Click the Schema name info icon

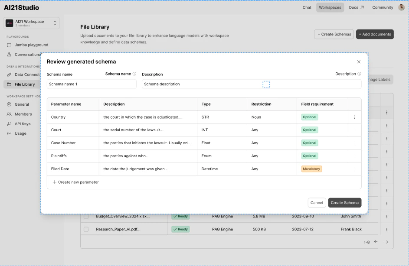click(134, 74)
